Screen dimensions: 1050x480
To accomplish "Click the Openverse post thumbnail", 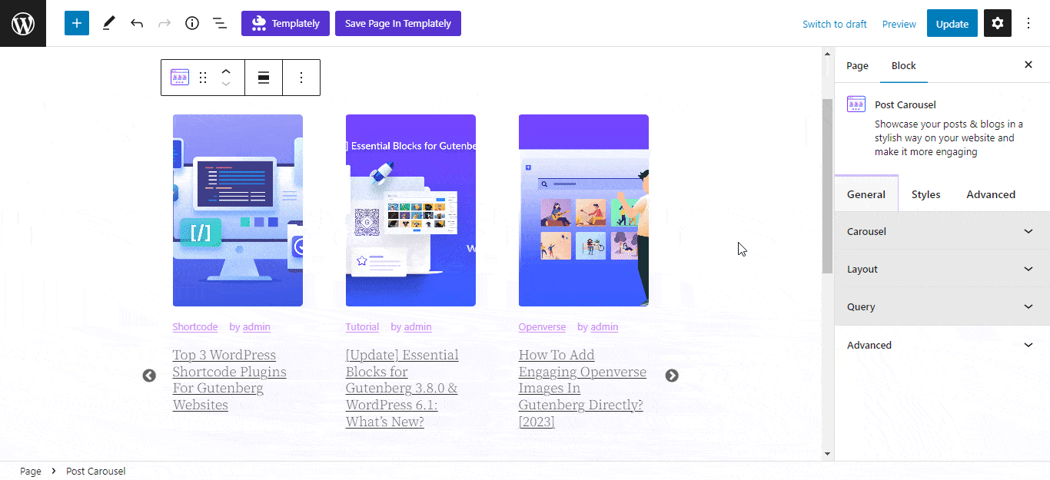I will point(583,210).
